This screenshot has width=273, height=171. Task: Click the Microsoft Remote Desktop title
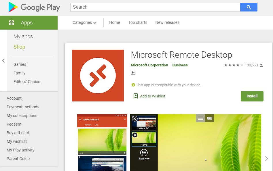pos(181,55)
